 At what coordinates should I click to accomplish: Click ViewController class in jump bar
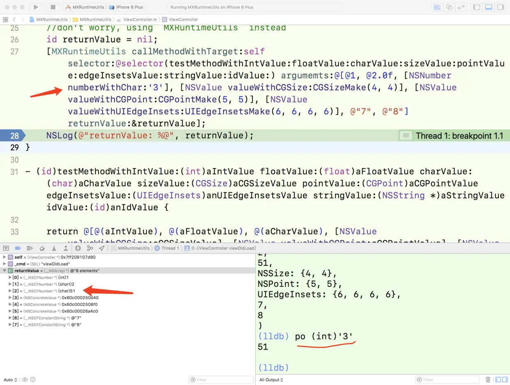180,19
